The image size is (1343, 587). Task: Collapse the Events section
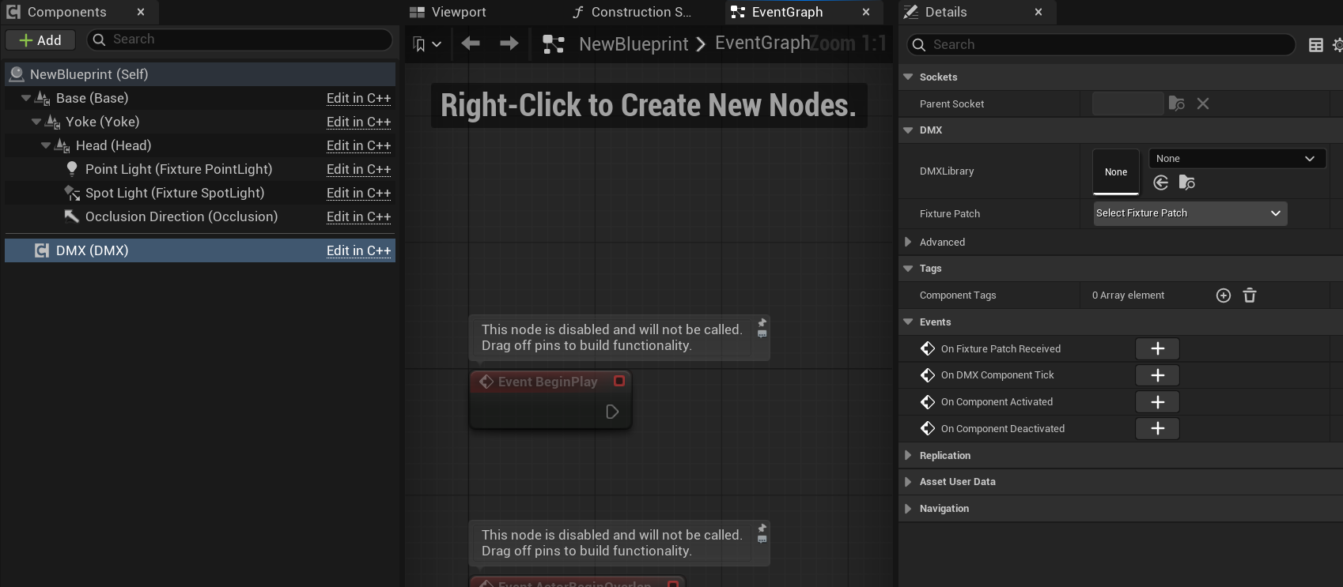(908, 322)
